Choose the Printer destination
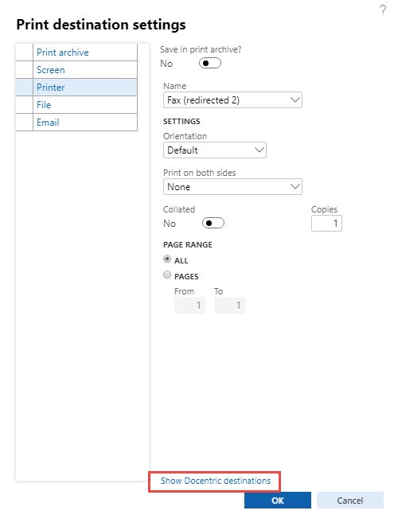 (85, 88)
